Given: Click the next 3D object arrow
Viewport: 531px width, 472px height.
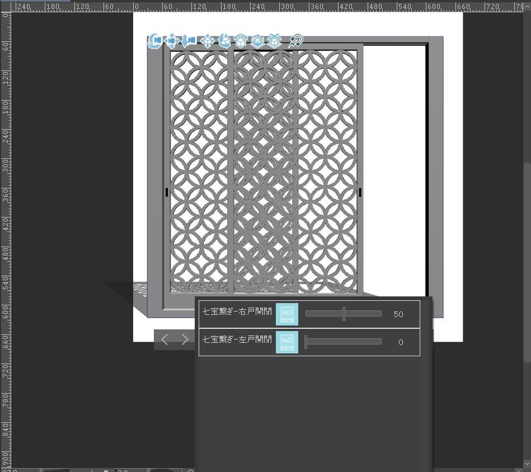Looking at the screenshot, I should click(x=185, y=339).
